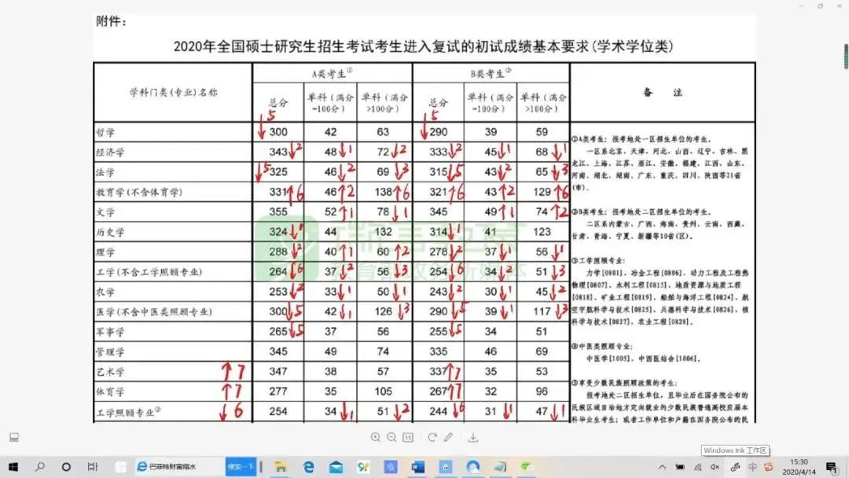Select the 哲学 row label

coord(105,133)
